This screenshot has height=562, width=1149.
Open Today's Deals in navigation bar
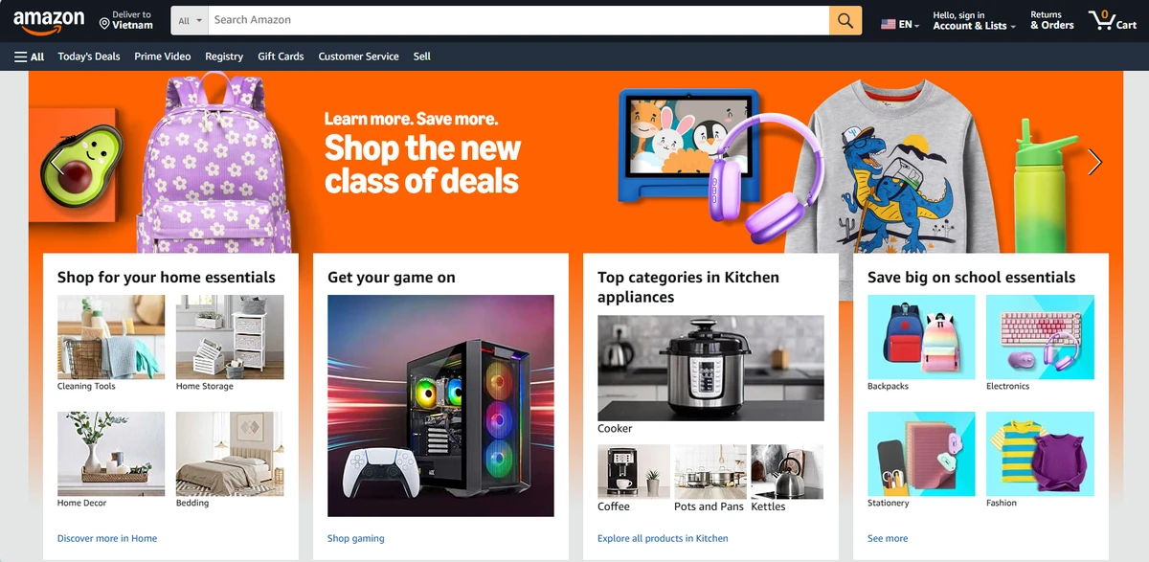click(x=89, y=56)
